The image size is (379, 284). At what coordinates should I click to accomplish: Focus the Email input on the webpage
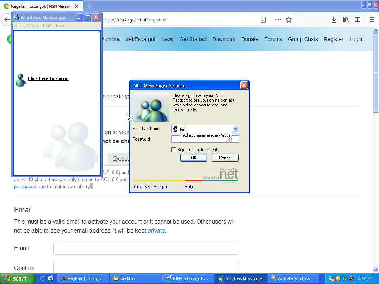point(146,248)
